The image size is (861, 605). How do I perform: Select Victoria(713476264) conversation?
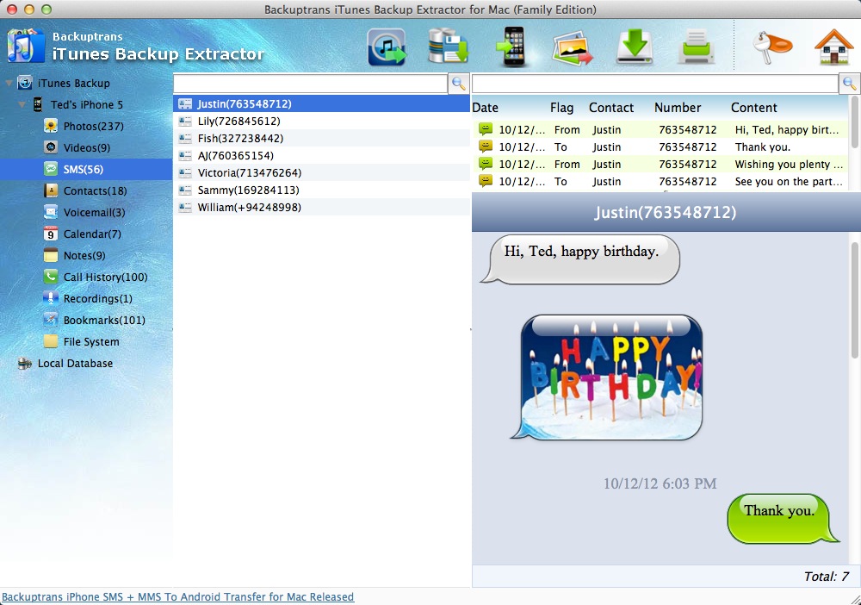(x=322, y=172)
